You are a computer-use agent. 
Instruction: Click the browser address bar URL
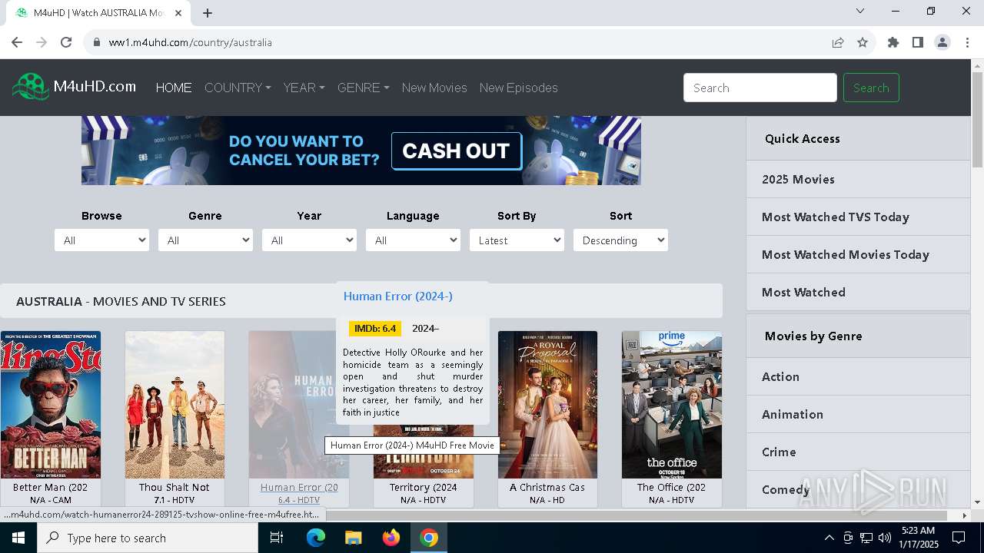(191, 42)
